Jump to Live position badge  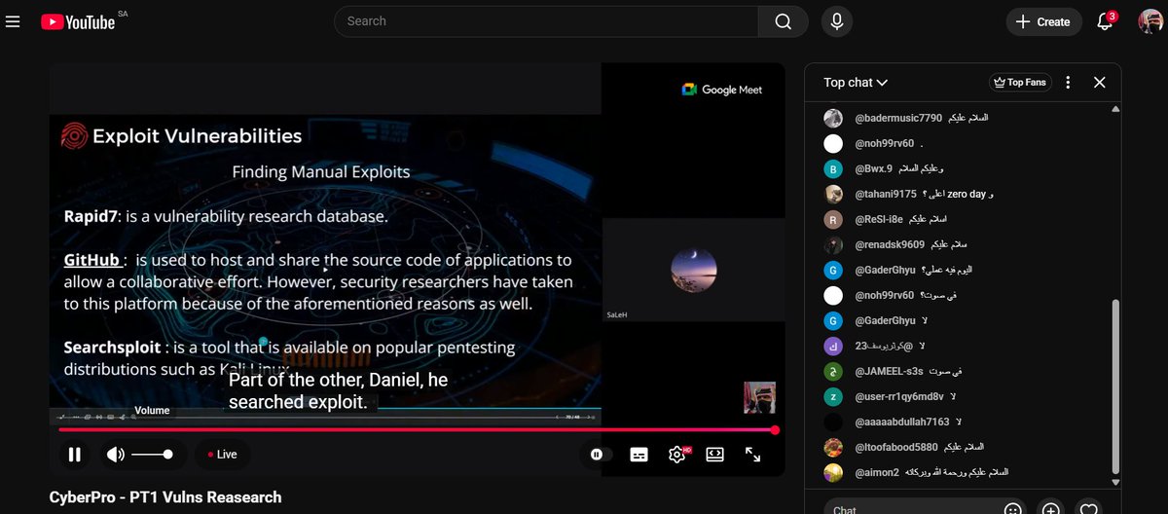tap(223, 454)
